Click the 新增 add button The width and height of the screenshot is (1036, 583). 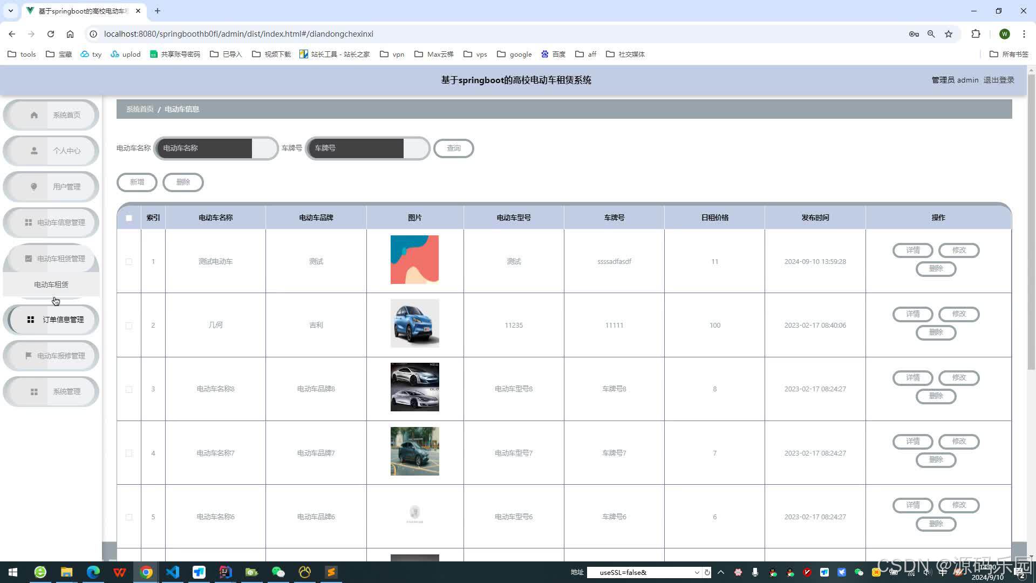click(x=137, y=182)
